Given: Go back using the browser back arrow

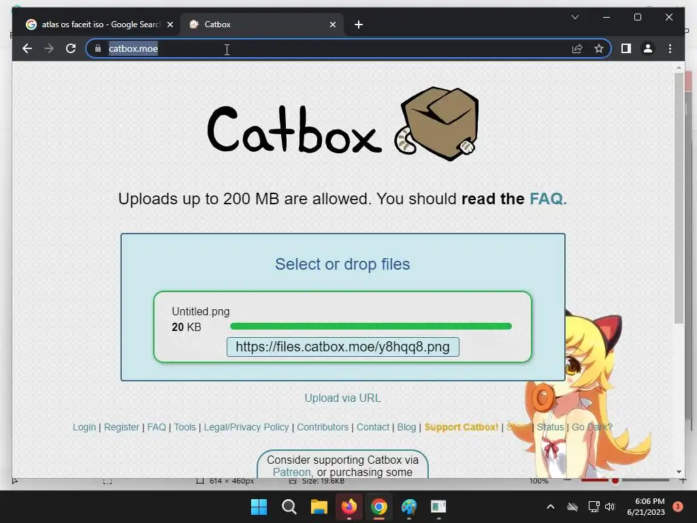Looking at the screenshot, I should click(27, 48).
